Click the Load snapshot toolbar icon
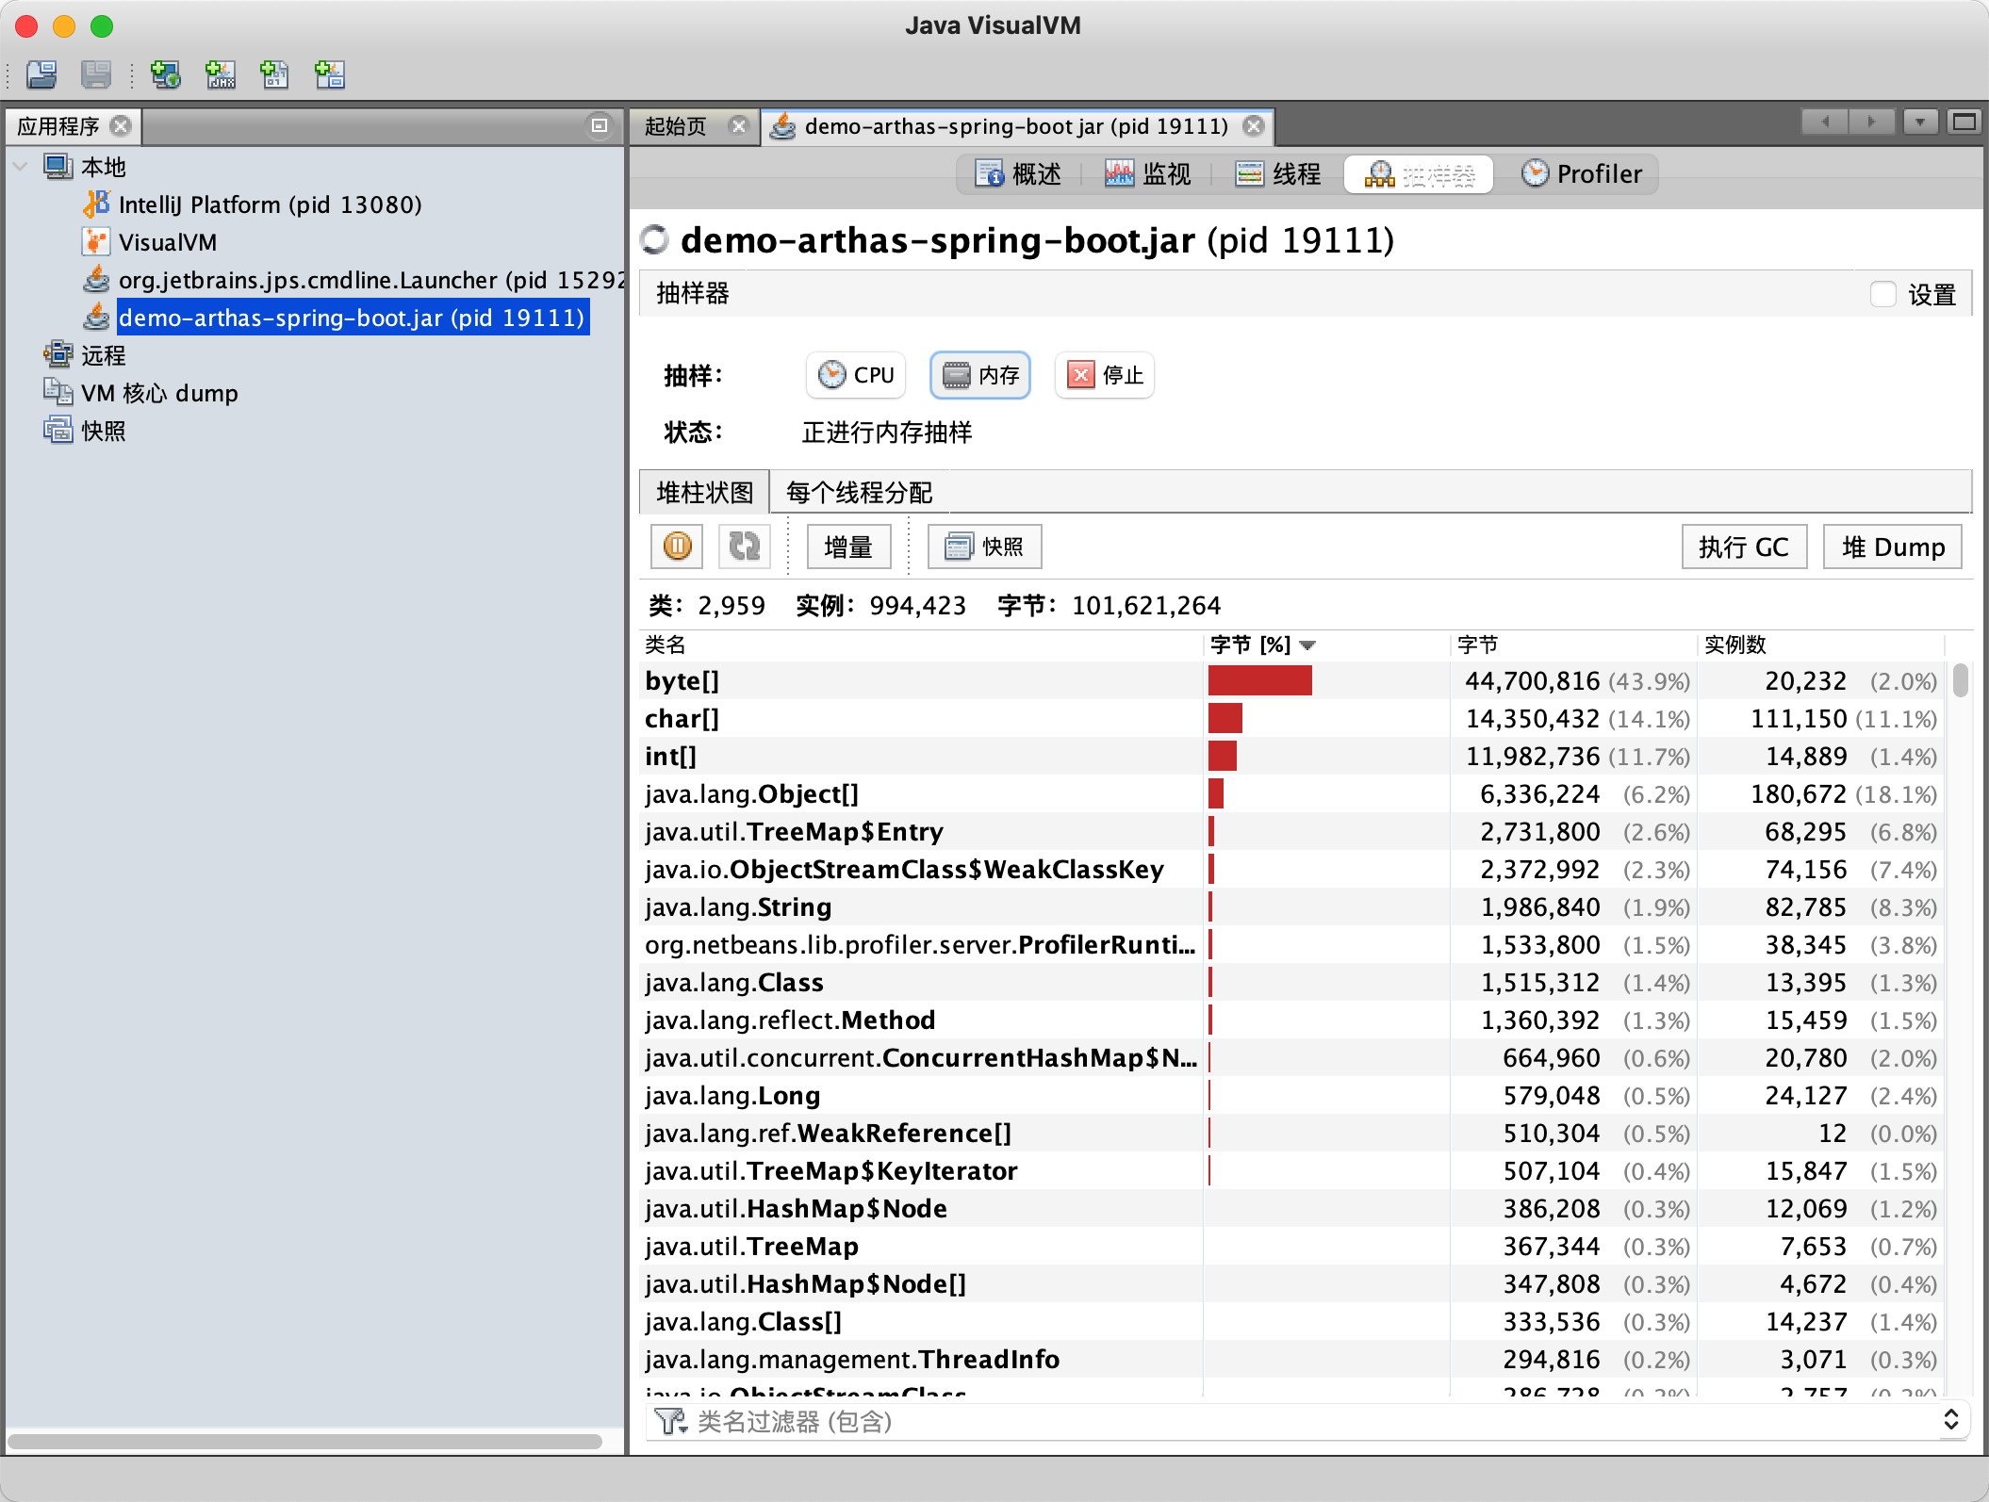This screenshot has height=1502, width=1989. [41, 73]
